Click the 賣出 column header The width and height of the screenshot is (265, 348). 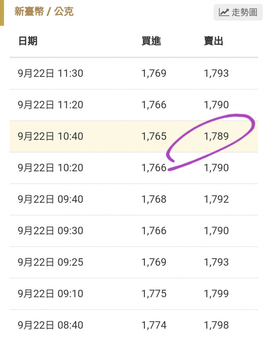214,41
